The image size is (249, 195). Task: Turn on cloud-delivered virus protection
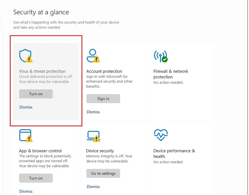[36, 94]
